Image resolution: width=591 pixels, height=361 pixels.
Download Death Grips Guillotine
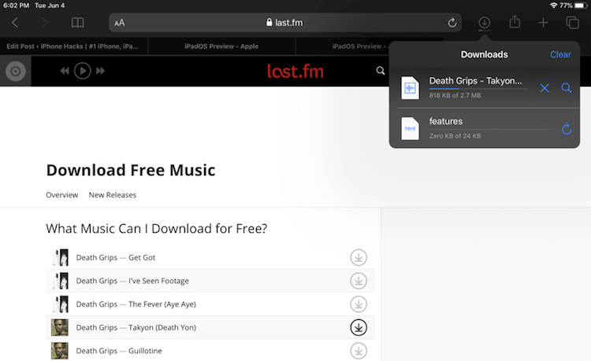coord(359,351)
